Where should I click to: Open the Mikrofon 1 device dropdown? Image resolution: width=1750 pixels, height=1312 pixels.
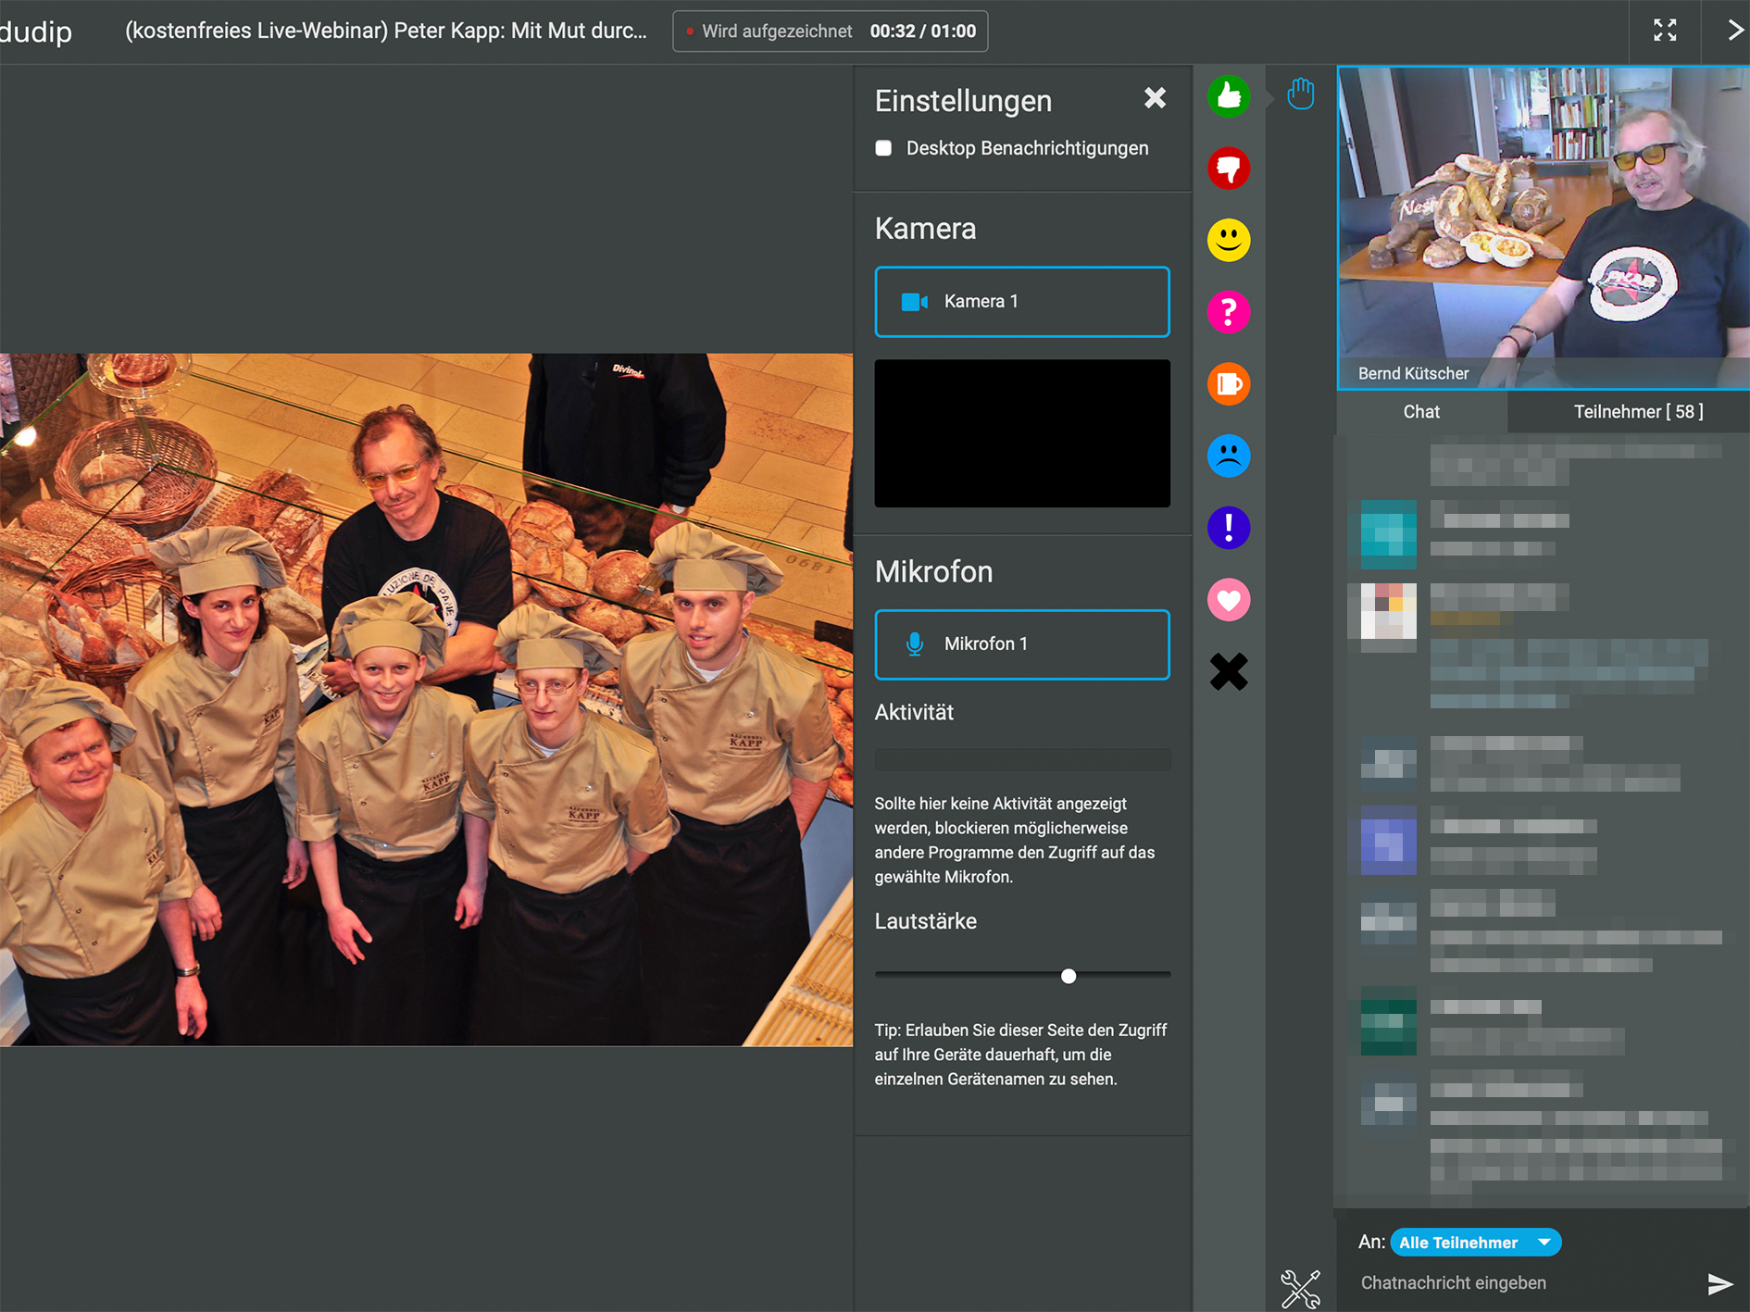1021,644
